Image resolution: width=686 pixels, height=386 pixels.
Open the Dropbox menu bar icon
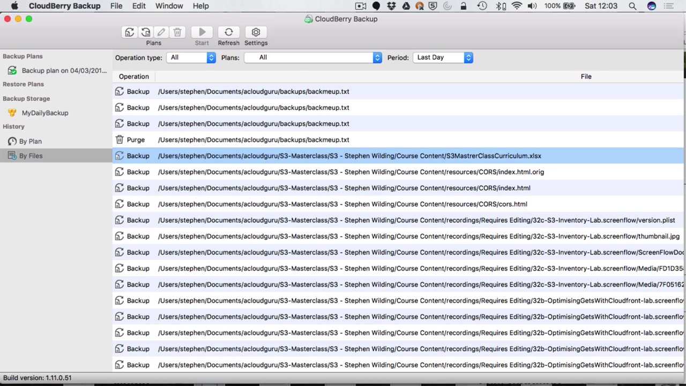[391, 6]
